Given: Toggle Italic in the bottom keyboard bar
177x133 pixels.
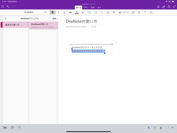Looking at the screenshot, I should [x=155, y=128].
